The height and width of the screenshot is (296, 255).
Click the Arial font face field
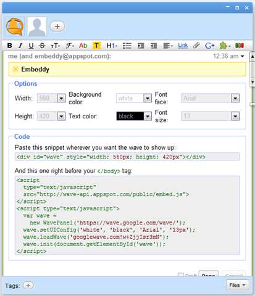click(206, 98)
